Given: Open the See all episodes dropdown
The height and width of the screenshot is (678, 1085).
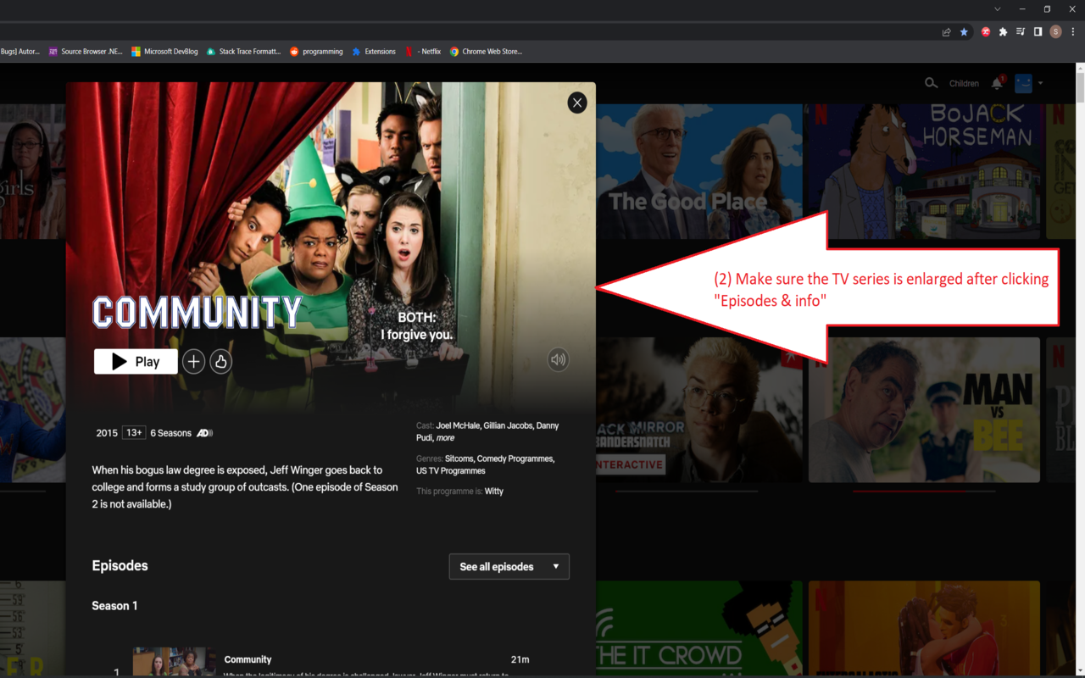Looking at the screenshot, I should [509, 566].
